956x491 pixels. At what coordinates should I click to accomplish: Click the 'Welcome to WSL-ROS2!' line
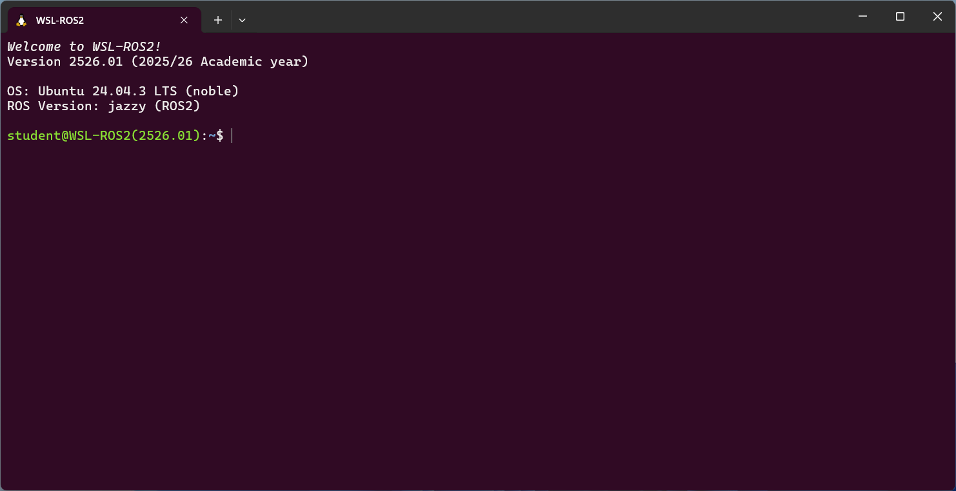(84, 46)
